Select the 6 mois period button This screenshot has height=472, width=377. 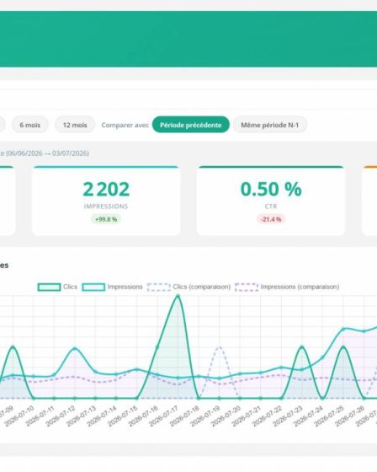click(x=29, y=125)
